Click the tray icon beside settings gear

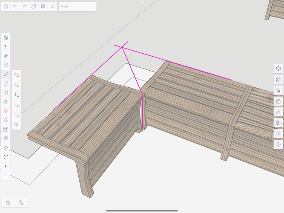pyautogui.click(x=52, y=6)
